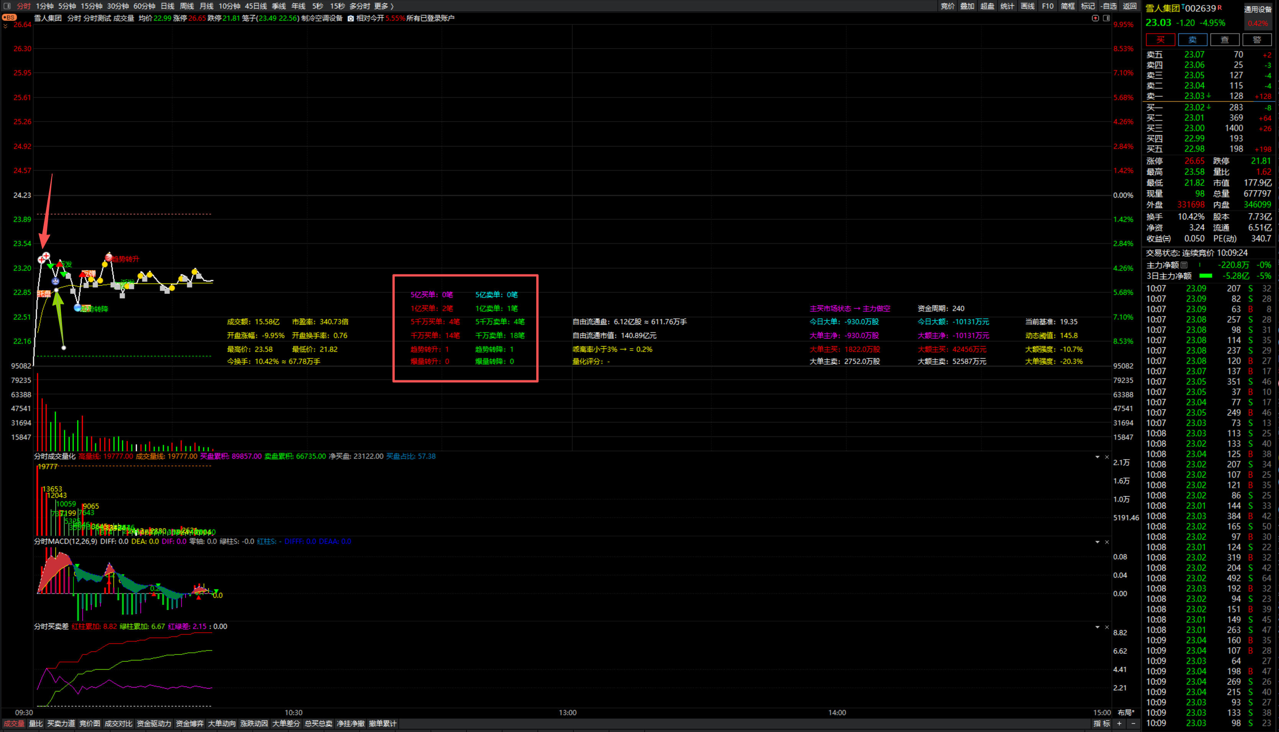
Task: Toggle the side panel layout icon
Action: click(x=1106, y=18)
